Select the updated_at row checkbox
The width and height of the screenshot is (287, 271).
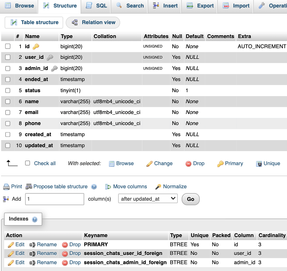tap(8, 146)
